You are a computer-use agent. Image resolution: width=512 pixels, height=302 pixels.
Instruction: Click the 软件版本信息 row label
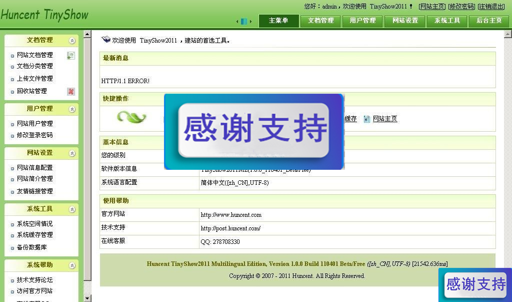(119, 169)
